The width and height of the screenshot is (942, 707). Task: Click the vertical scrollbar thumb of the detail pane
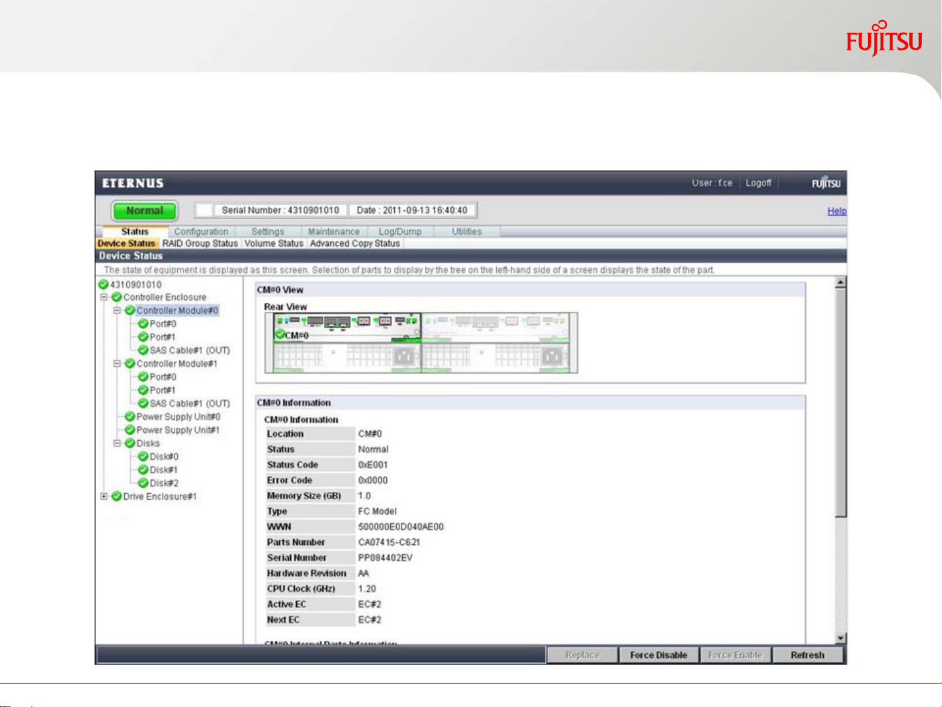[841, 403]
